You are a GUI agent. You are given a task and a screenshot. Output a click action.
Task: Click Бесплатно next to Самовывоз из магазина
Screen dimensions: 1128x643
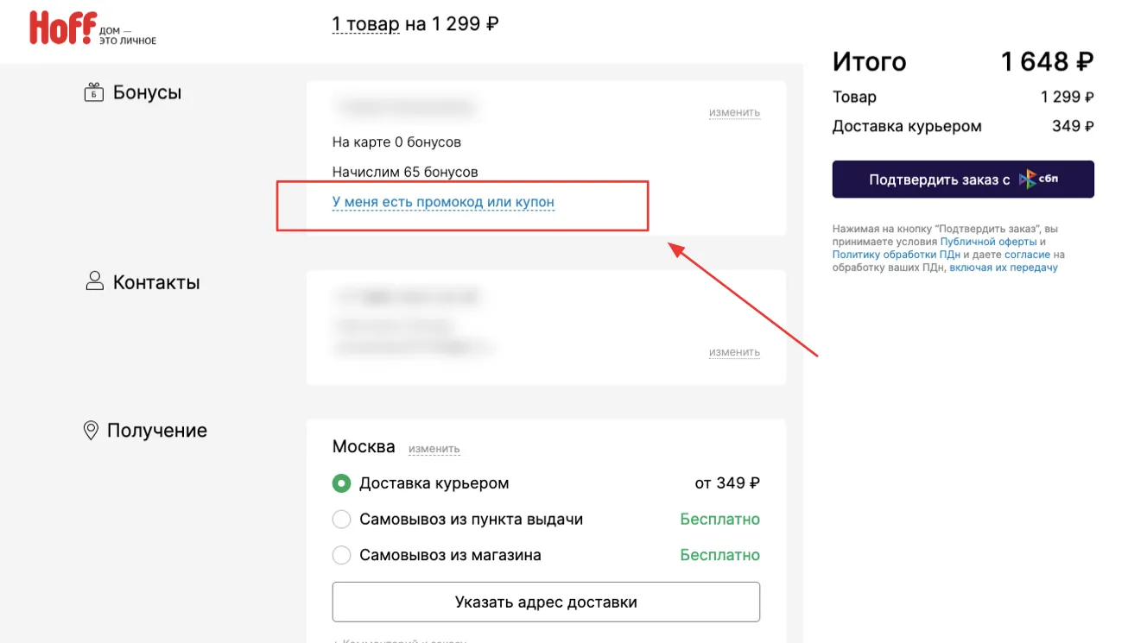point(720,555)
